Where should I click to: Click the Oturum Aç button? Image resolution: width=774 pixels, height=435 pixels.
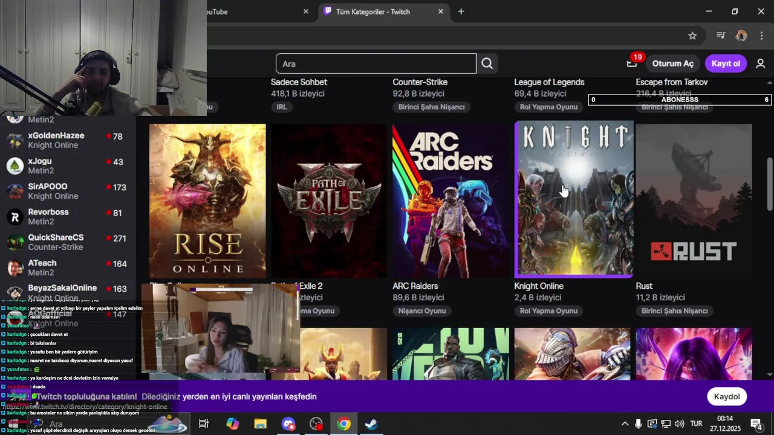click(672, 63)
